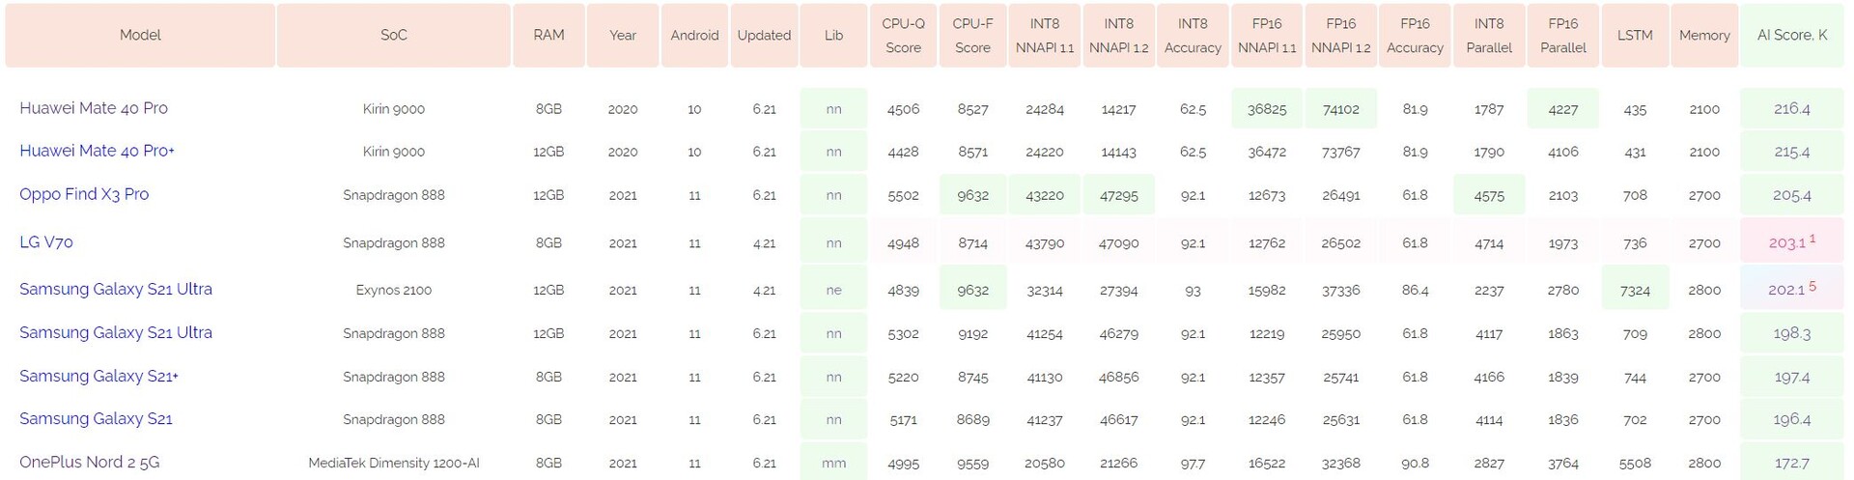Click the LSTM column header
Viewport: 1854px width, 480px height.
click(x=1635, y=36)
